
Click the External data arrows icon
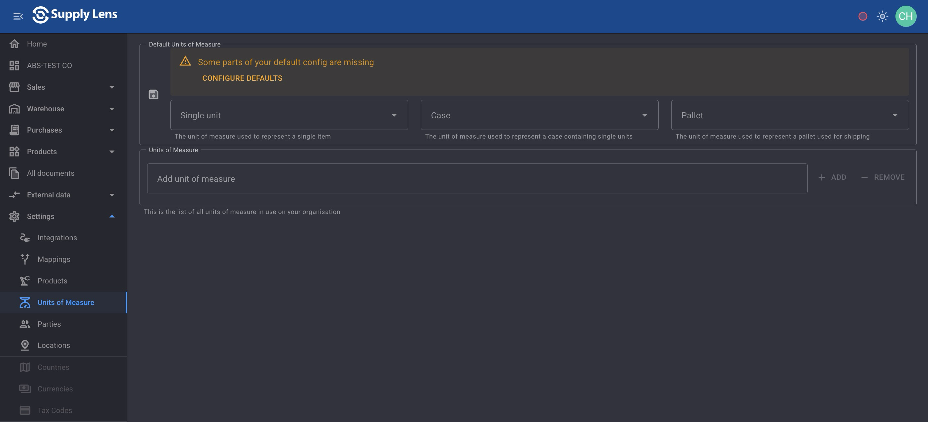tap(14, 195)
